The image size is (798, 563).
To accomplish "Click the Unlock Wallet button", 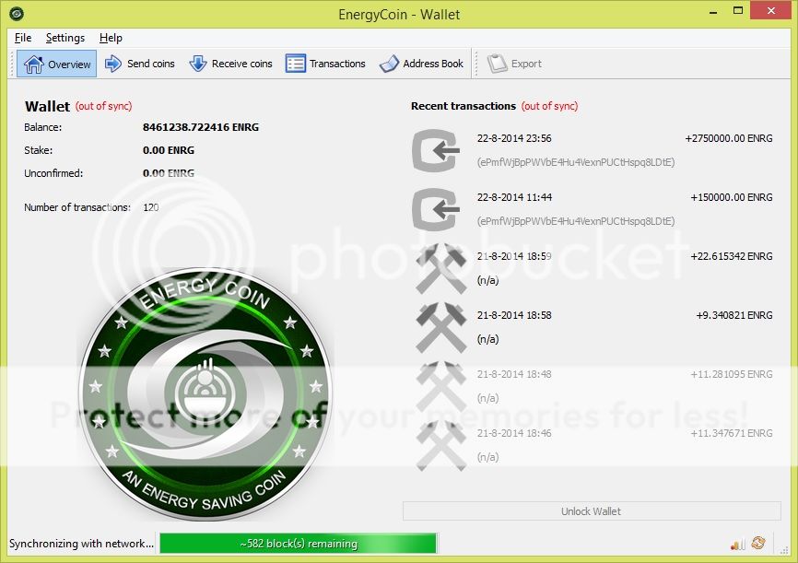I will tap(592, 511).
